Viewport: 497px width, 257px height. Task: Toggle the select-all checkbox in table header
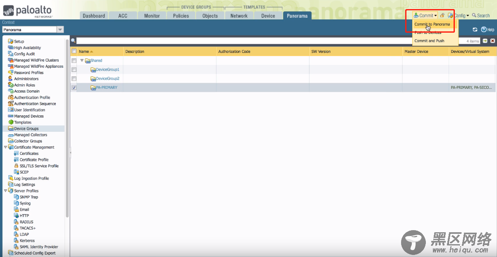74,51
